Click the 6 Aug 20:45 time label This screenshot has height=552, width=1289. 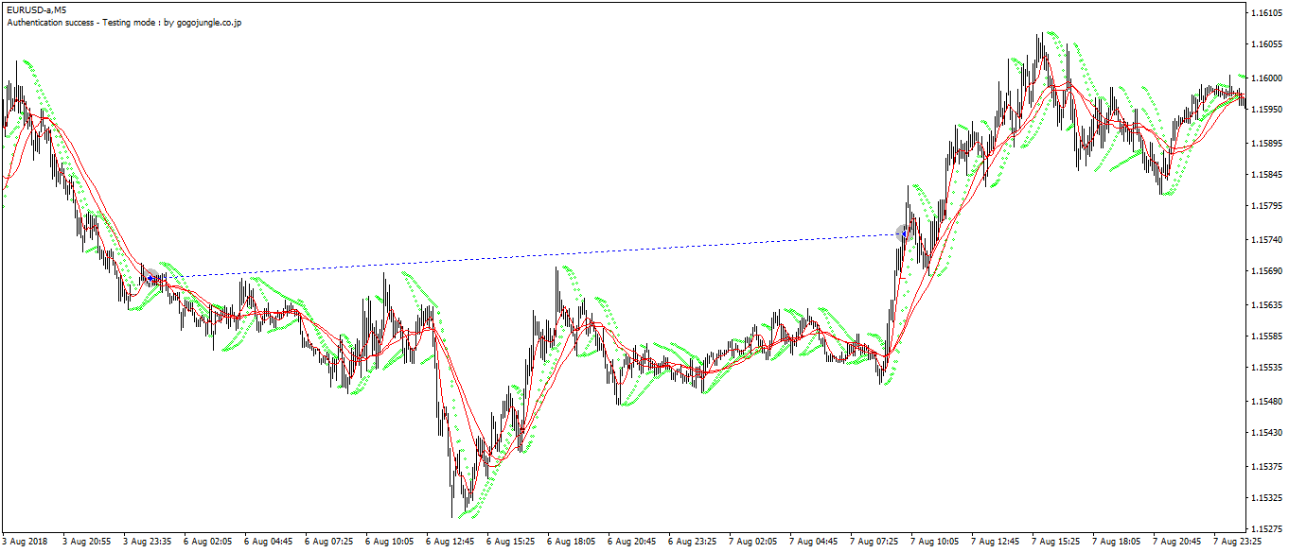click(632, 543)
